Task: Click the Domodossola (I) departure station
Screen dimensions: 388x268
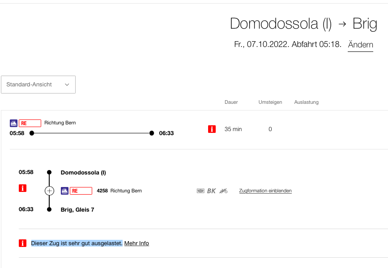Action: (83, 173)
